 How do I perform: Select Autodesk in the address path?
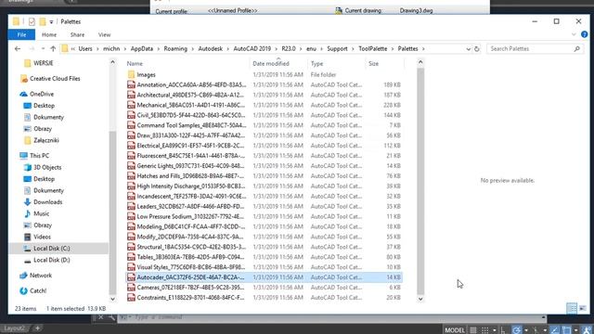tap(211, 49)
